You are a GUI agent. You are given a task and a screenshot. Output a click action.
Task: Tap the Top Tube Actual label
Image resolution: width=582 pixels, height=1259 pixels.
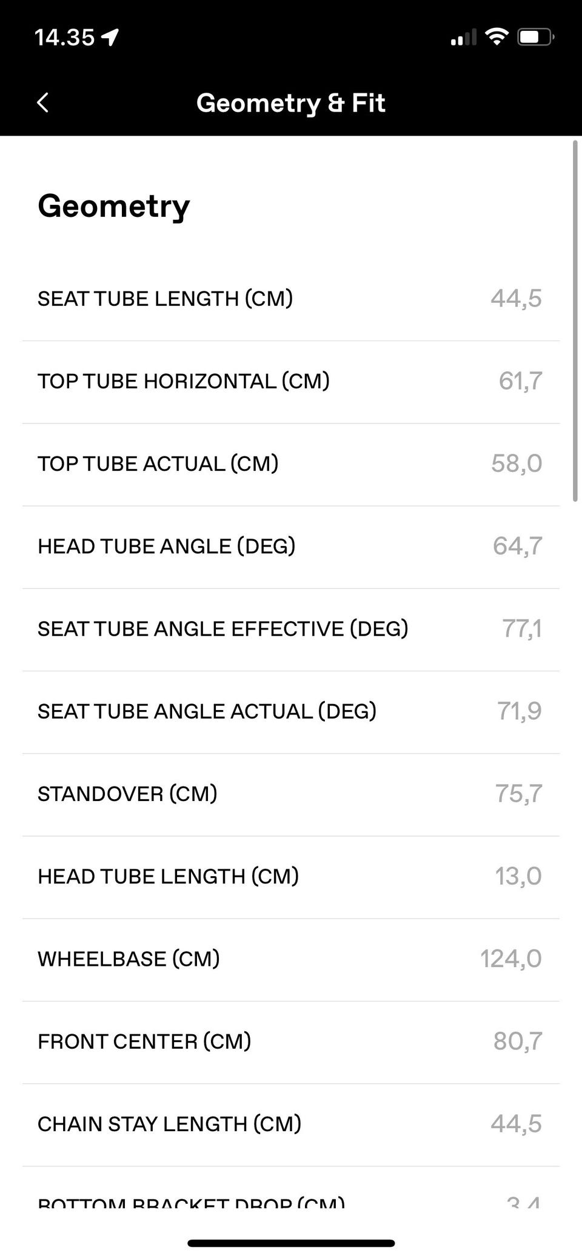pyautogui.click(x=158, y=463)
